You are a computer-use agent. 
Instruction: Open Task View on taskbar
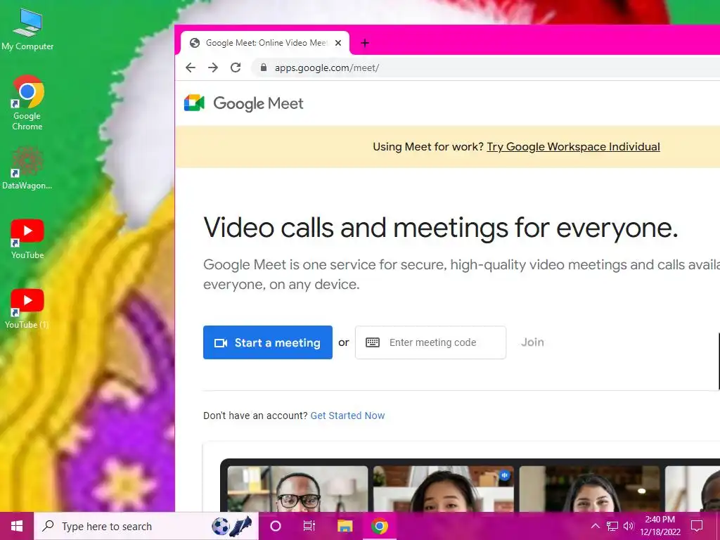pyautogui.click(x=309, y=526)
